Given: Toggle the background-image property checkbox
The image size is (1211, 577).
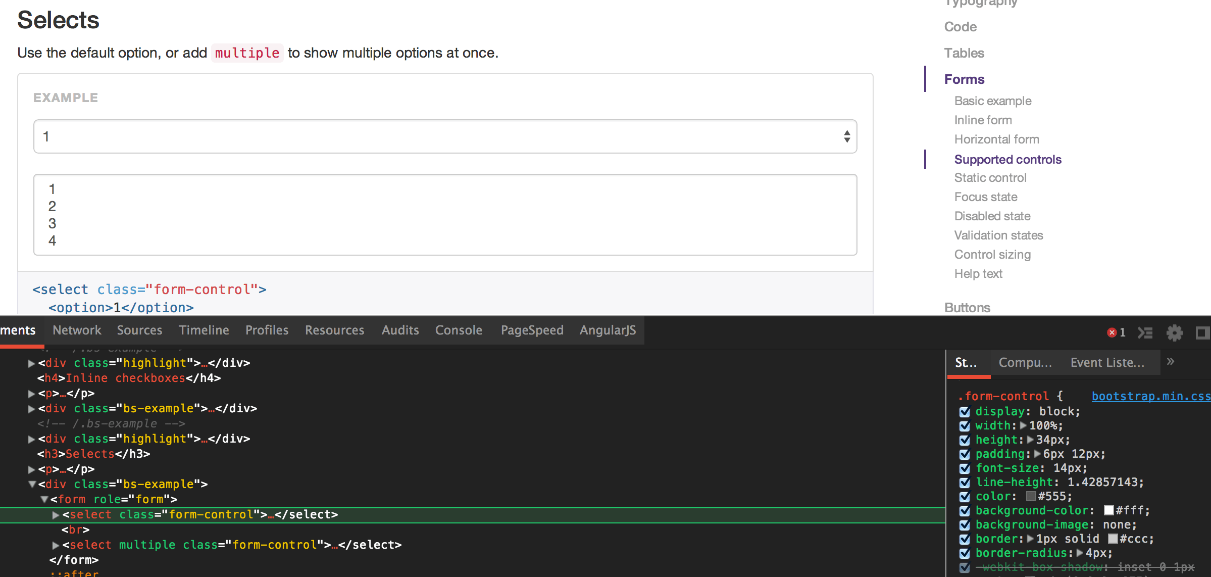Looking at the screenshot, I should pos(965,524).
